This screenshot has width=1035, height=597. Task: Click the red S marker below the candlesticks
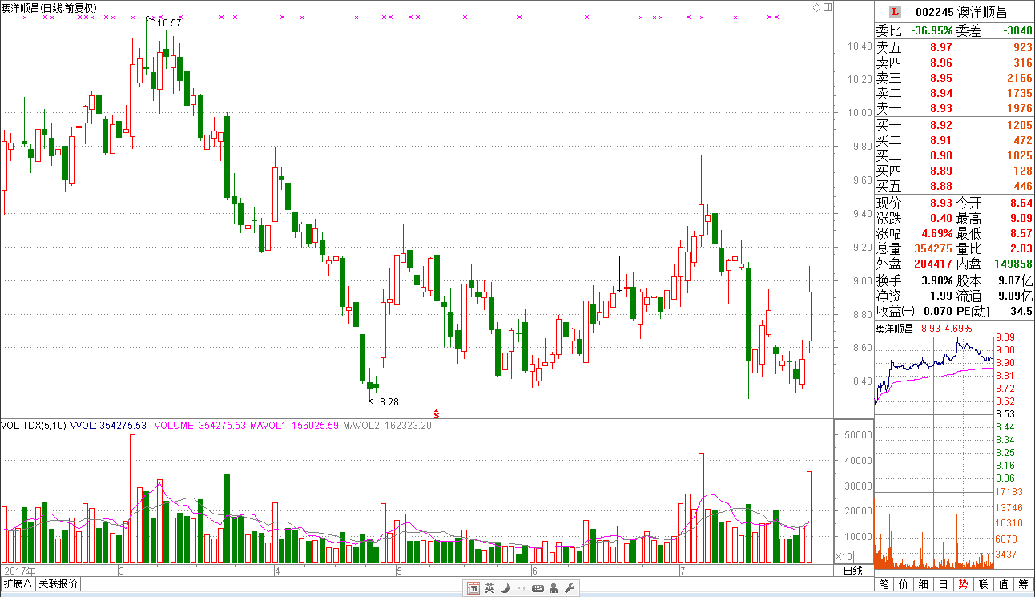437,414
